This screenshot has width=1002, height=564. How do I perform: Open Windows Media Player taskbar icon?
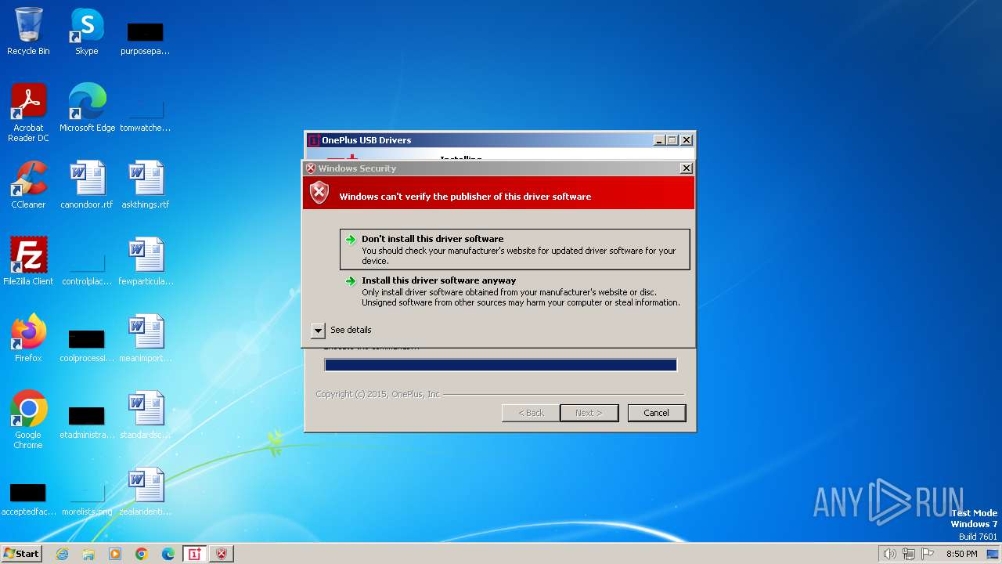click(115, 554)
